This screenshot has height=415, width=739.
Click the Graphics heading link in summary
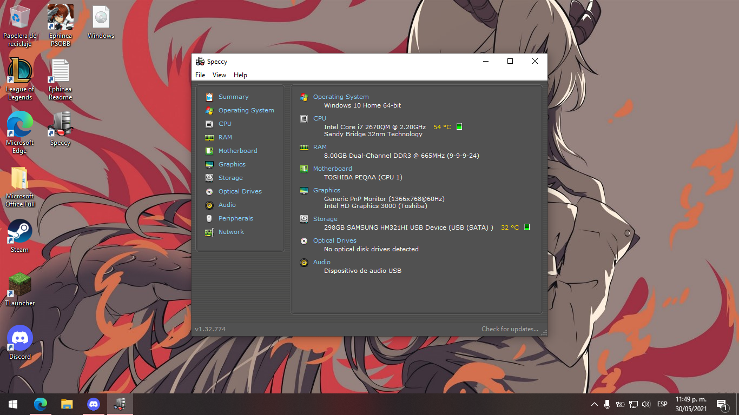tap(327, 190)
